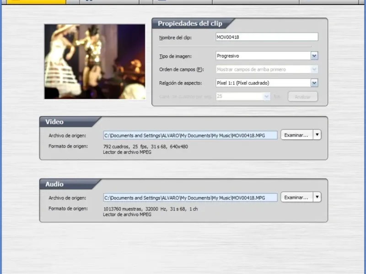This screenshot has height=274, width=366.
Task: Click the 'Nombre del clip:' label
Action: [175, 38]
